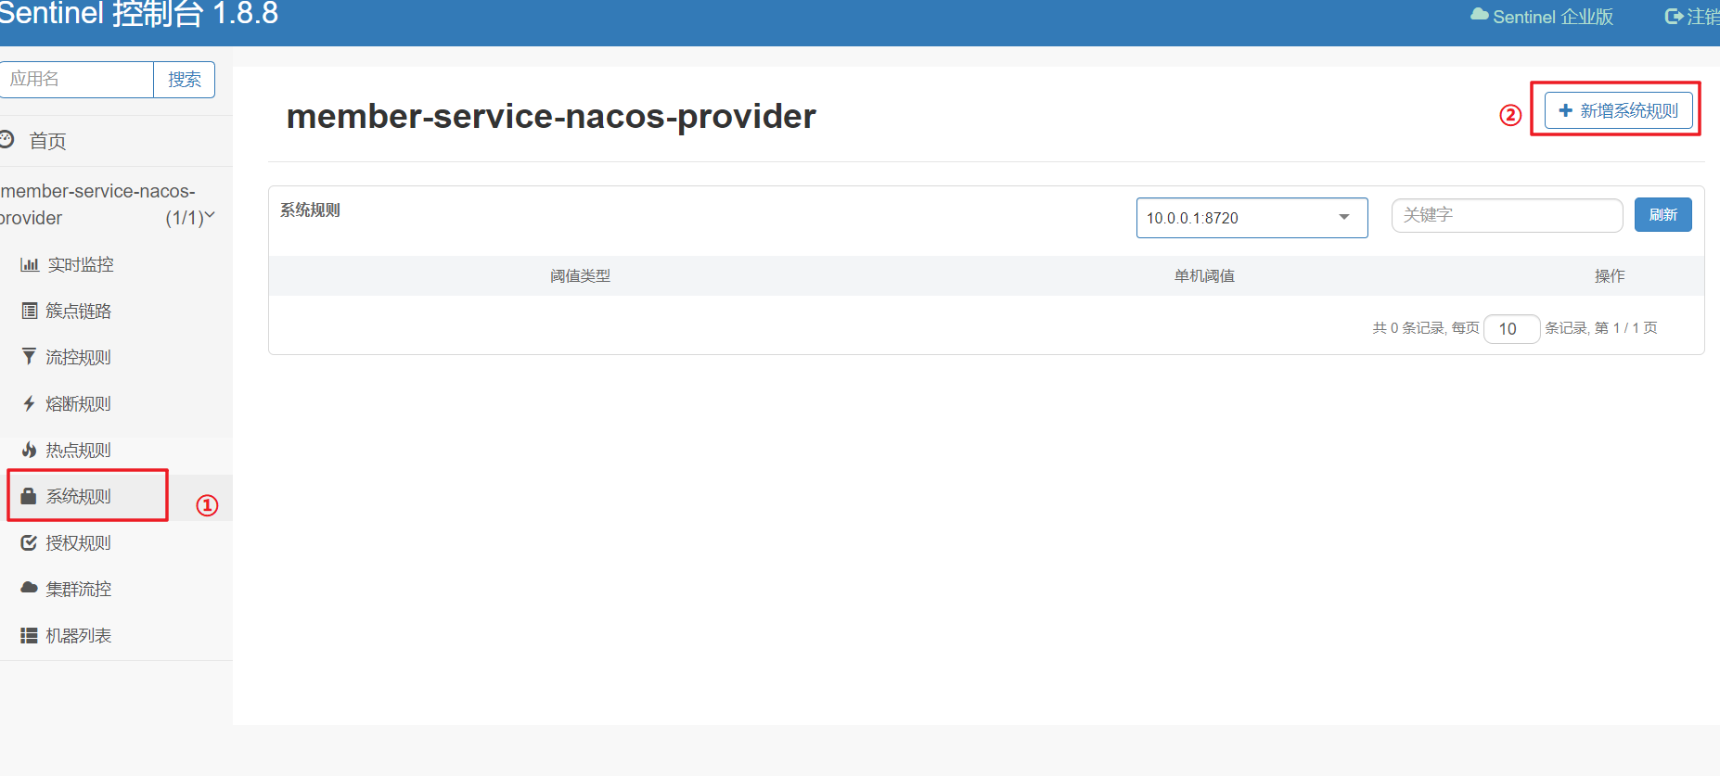
Task: Focus the 应用名 search input
Action: (76, 80)
